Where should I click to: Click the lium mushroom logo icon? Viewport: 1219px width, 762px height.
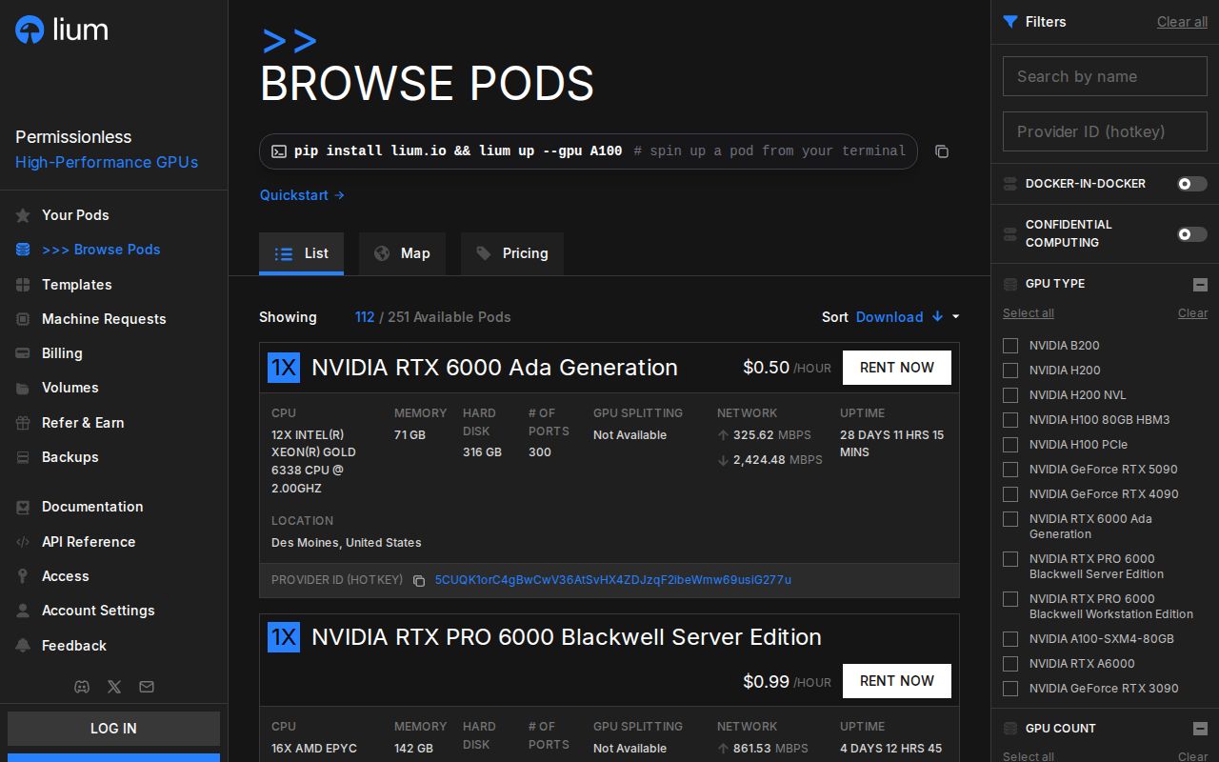[x=30, y=30]
